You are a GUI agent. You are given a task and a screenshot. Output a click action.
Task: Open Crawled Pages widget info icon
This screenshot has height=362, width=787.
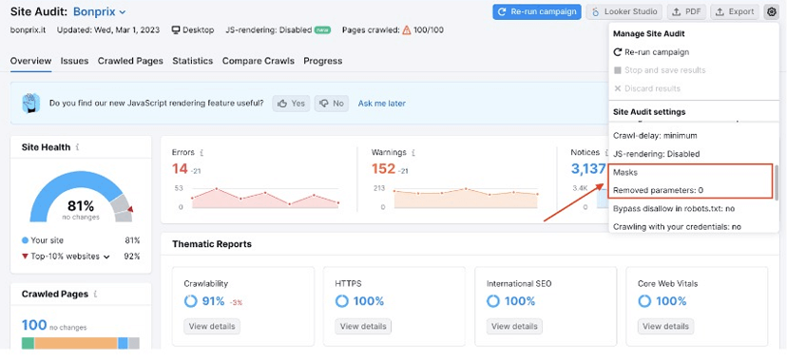(x=95, y=295)
